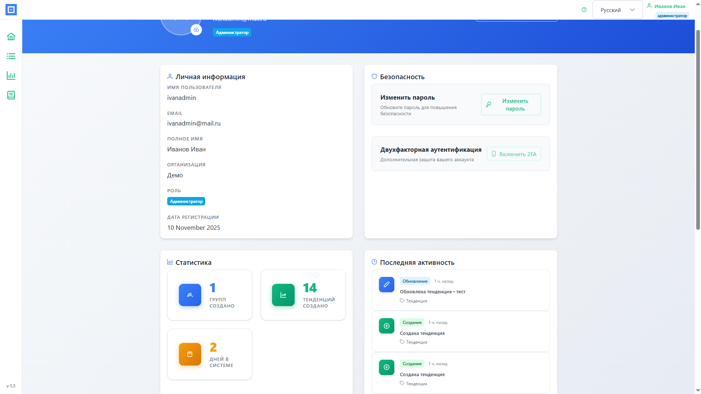Enable two-factor authentication with 'Включить 2FA'

pyautogui.click(x=514, y=154)
